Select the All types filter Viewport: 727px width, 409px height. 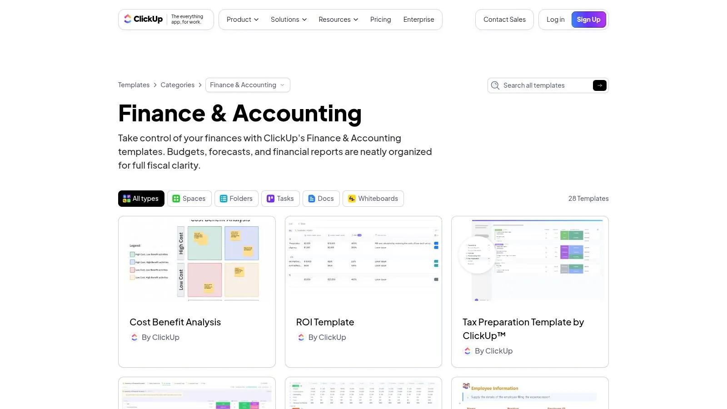(x=141, y=199)
